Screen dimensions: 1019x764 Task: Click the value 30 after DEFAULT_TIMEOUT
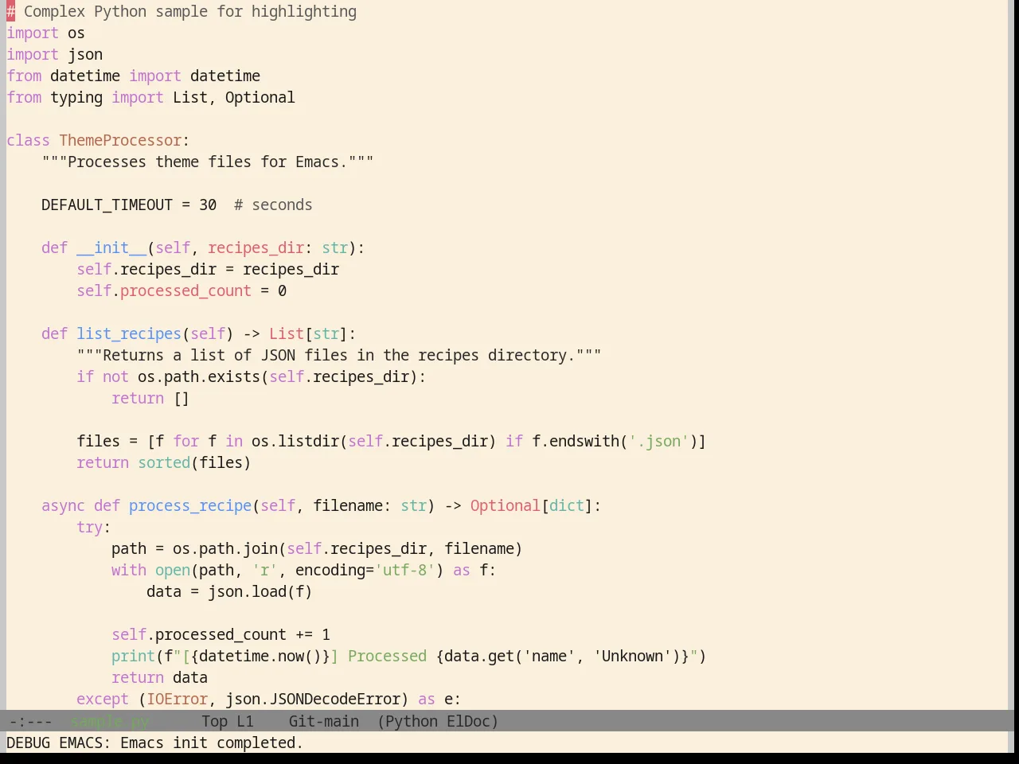tap(208, 205)
